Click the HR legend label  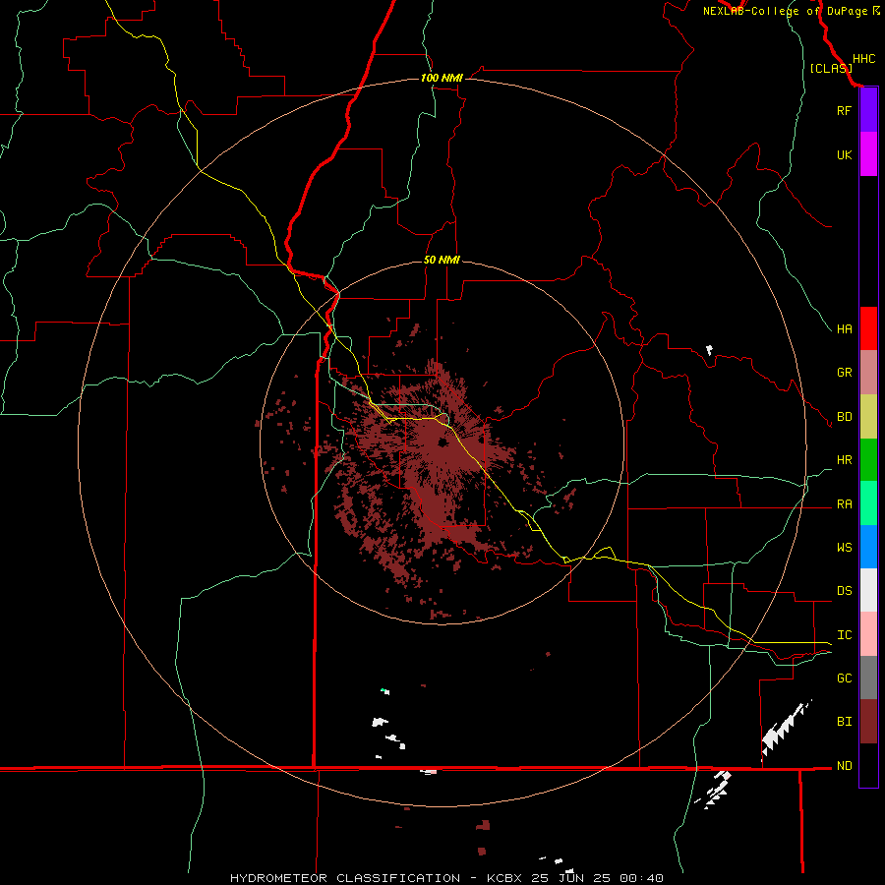point(844,460)
